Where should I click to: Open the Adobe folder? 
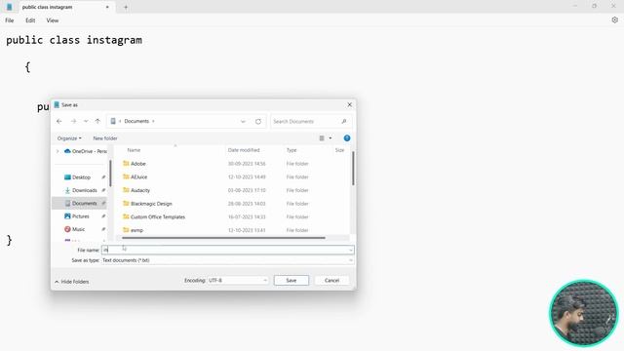click(x=135, y=164)
